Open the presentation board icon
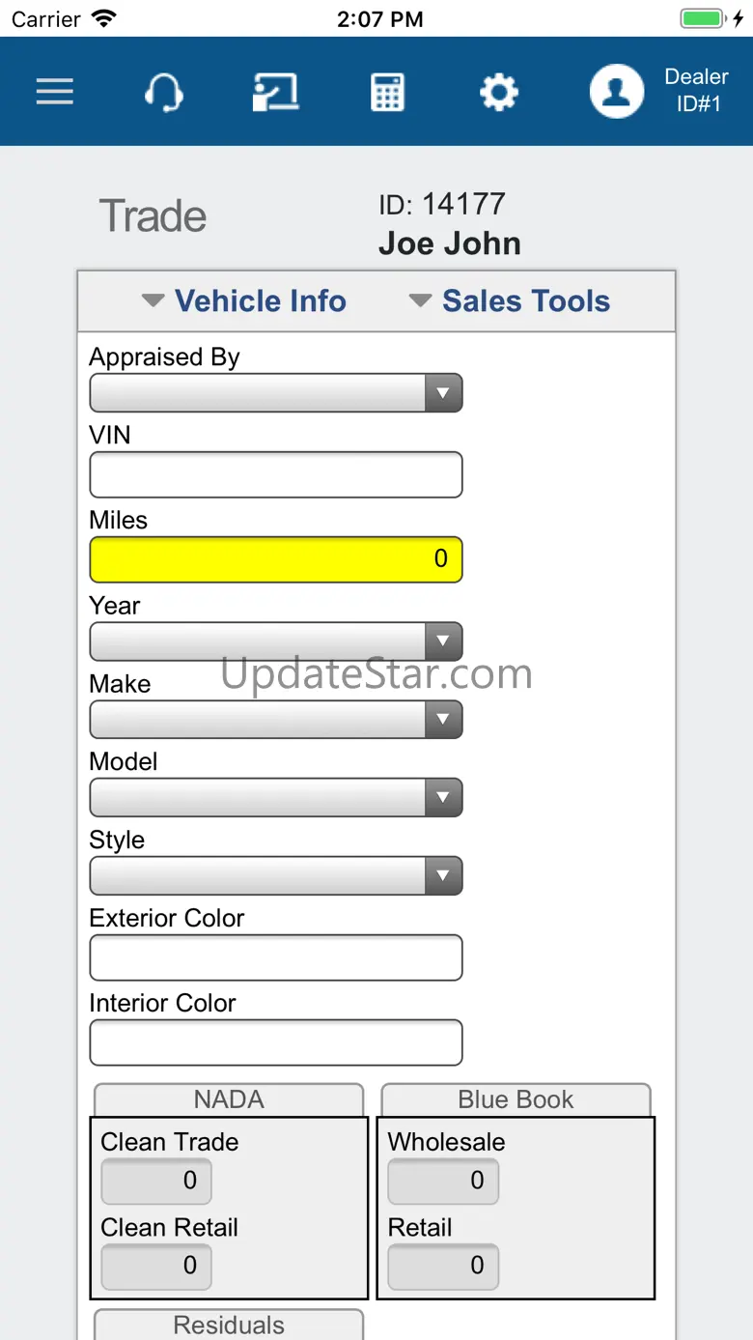The image size is (753, 1340). (x=275, y=93)
